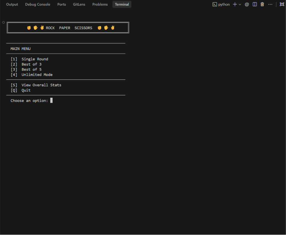Click the ROCK PAPER SCISSORS banner text
Image resolution: width=286 pixels, height=235 pixels.
pyautogui.click(x=69, y=28)
